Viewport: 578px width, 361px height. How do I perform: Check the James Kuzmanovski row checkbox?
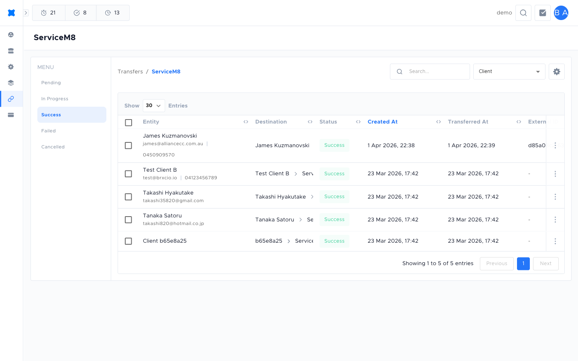pos(128,145)
